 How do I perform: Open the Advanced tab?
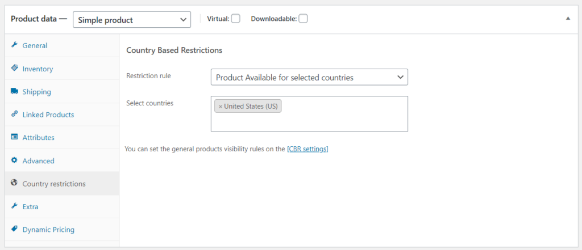click(62, 160)
